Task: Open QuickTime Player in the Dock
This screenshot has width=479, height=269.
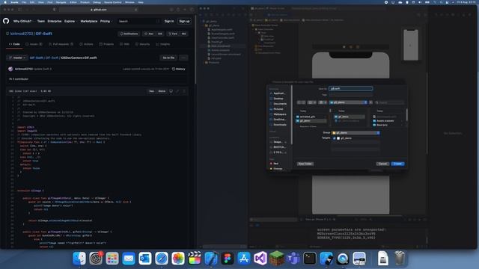Action: [343, 259]
